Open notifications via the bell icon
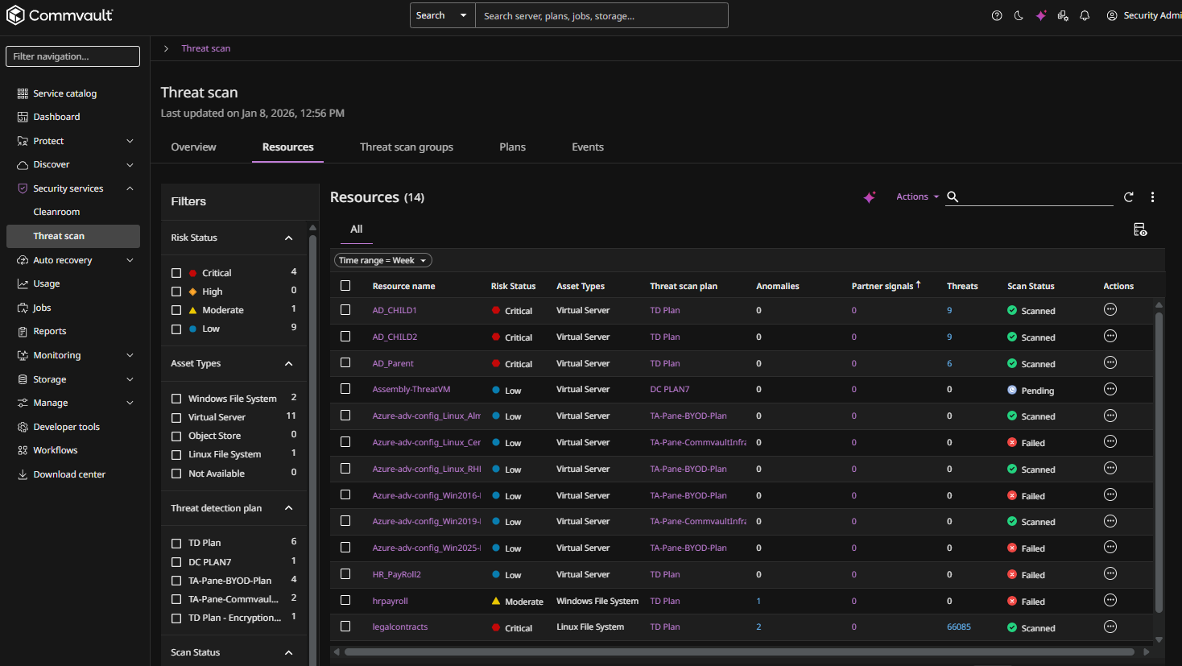The image size is (1182, 666). [x=1085, y=14]
